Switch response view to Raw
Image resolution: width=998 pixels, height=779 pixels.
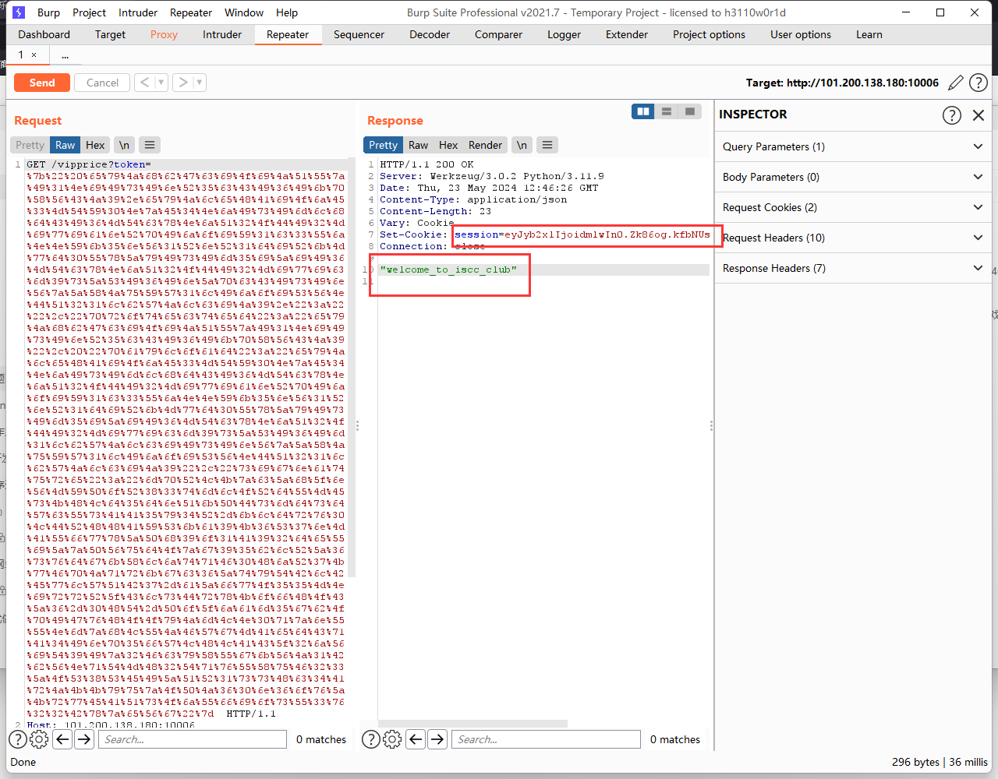click(418, 145)
